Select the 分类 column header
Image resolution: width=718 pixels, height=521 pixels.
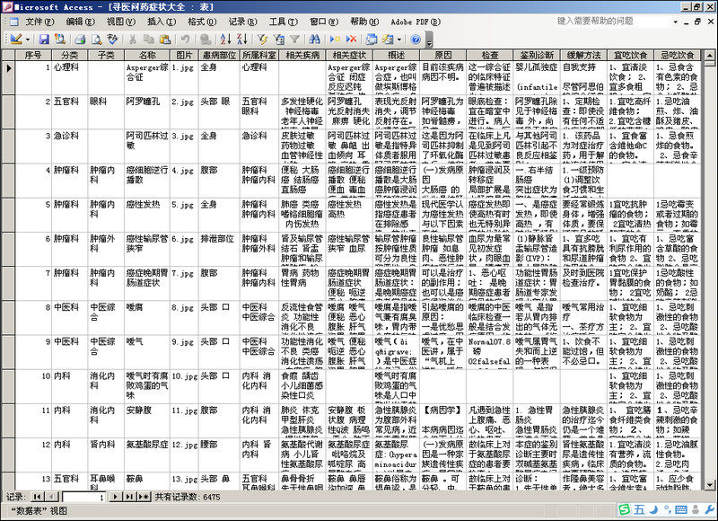[70, 55]
